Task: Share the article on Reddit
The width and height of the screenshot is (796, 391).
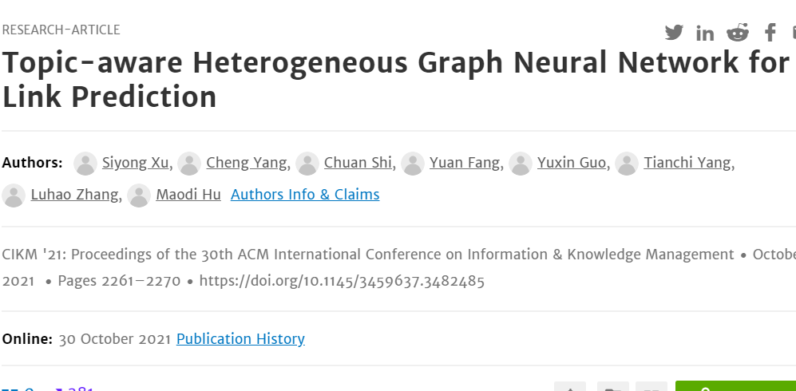Action: (738, 33)
